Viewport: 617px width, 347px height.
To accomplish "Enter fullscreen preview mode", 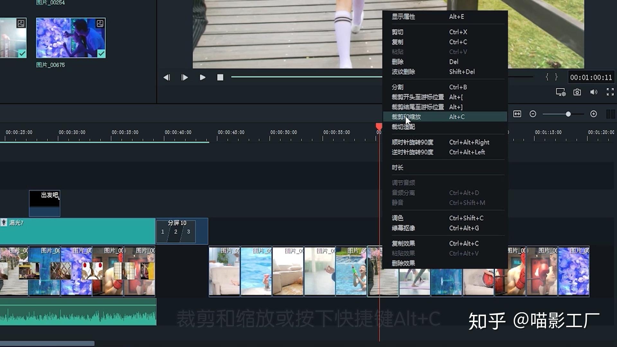I will pyautogui.click(x=610, y=92).
